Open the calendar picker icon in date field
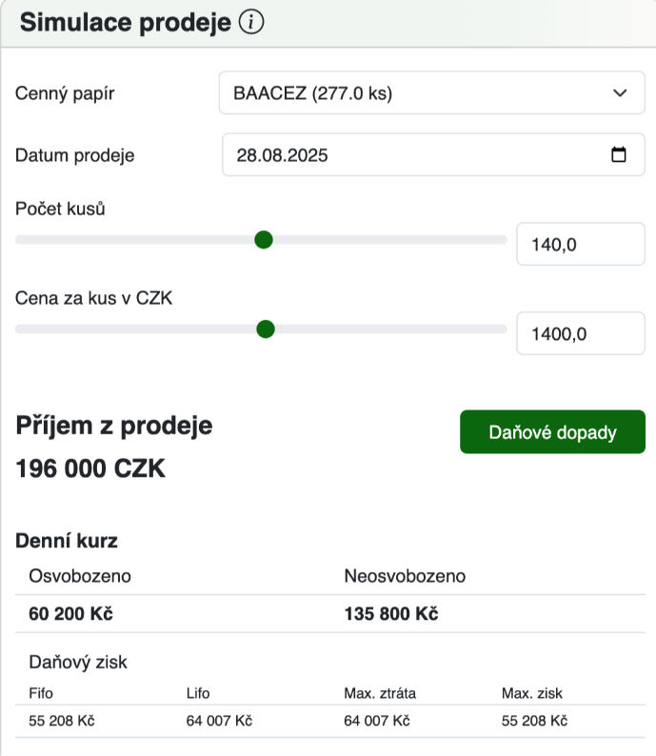 (x=619, y=155)
